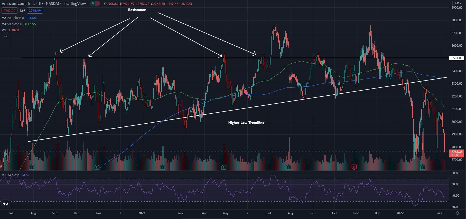Click the 3200.00 price axis label
The width and height of the screenshot is (466, 219).
457,96
